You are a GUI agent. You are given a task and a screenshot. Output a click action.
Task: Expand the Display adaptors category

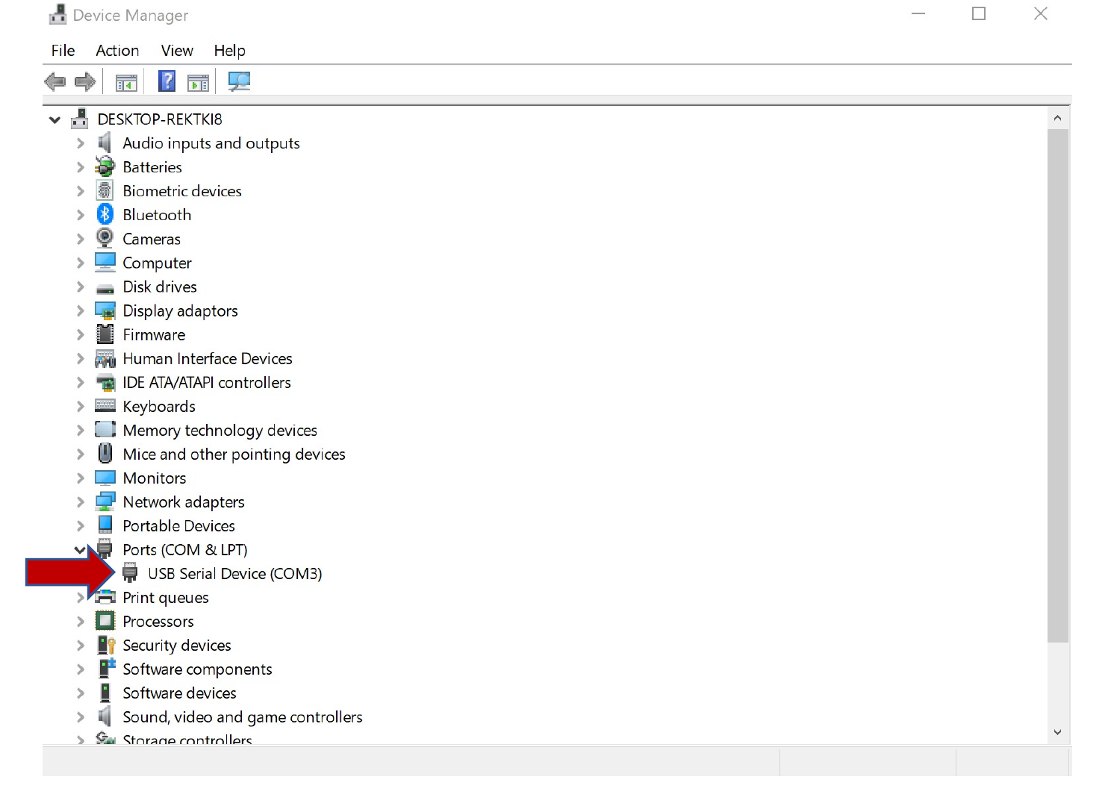coord(81,310)
